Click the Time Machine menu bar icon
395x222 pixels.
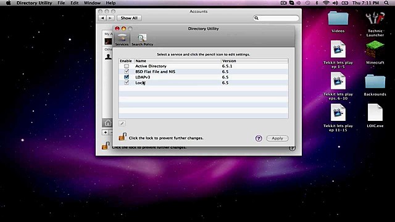pos(307,3)
